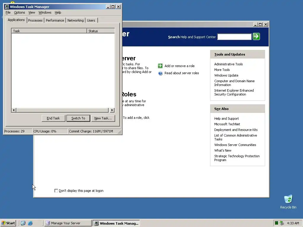Click the Help and Support search field

234,37
